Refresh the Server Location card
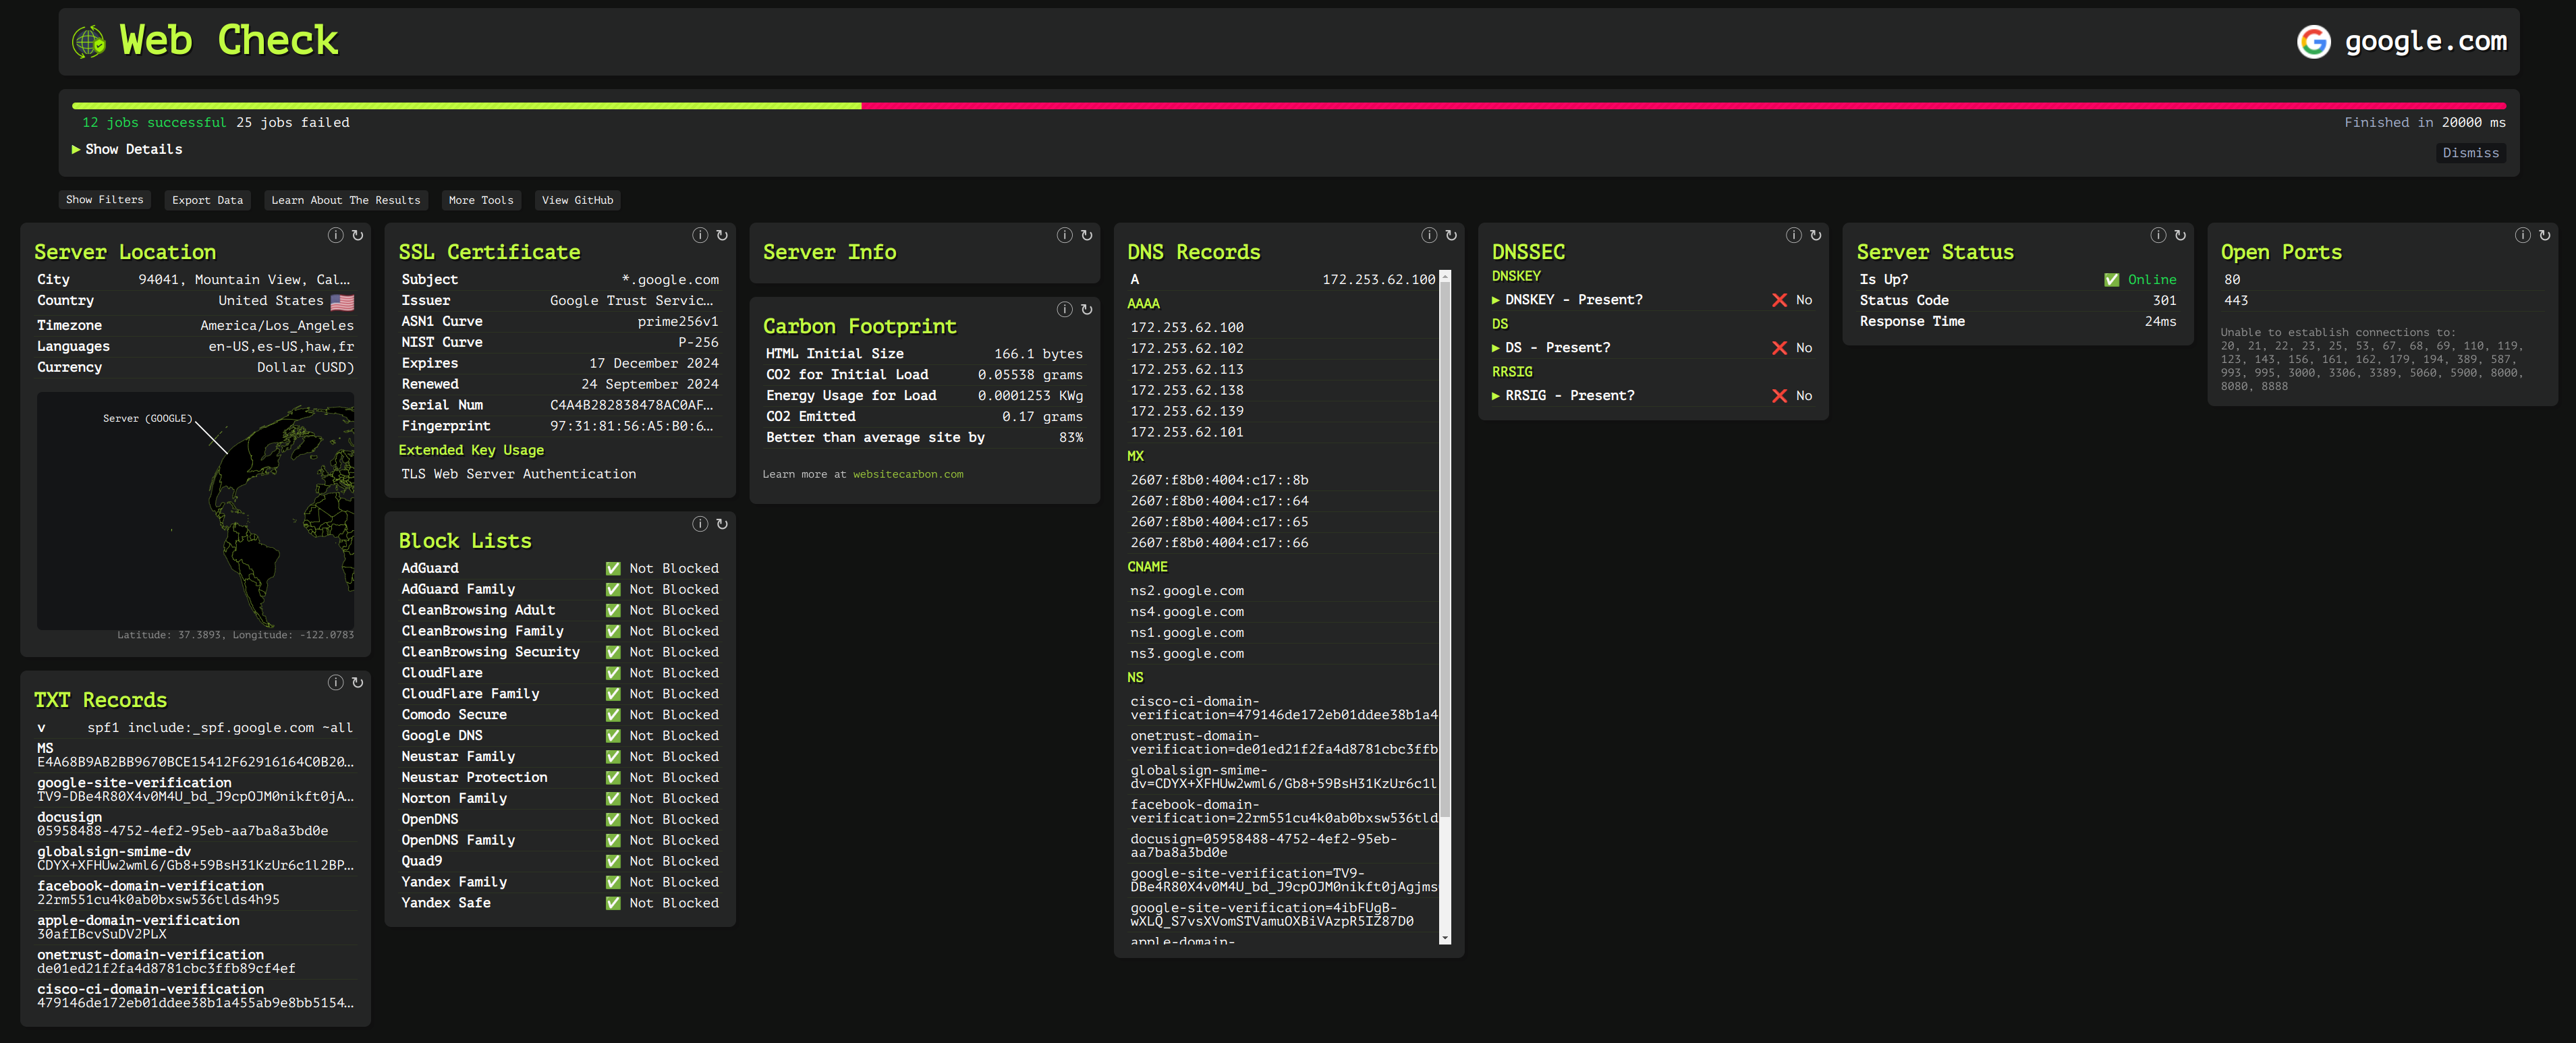This screenshot has height=1043, width=2576. [357, 235]
